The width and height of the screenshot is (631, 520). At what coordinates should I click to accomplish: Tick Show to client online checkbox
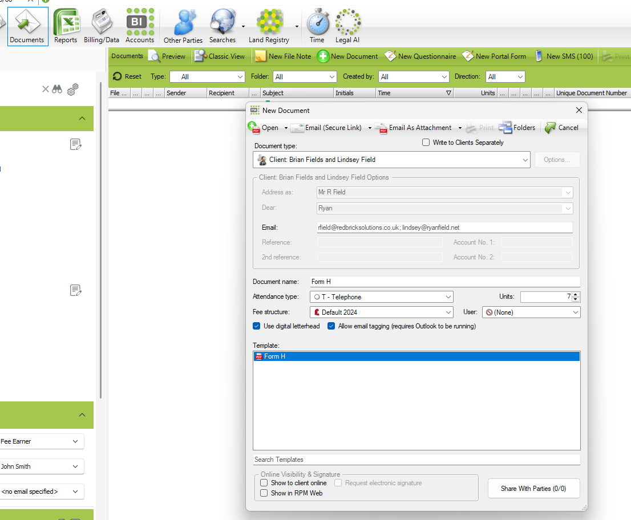264,483
